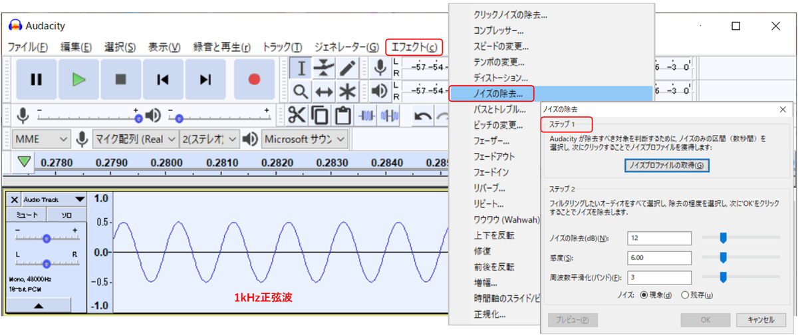Paste with the clipboard icon

[342, 115]
